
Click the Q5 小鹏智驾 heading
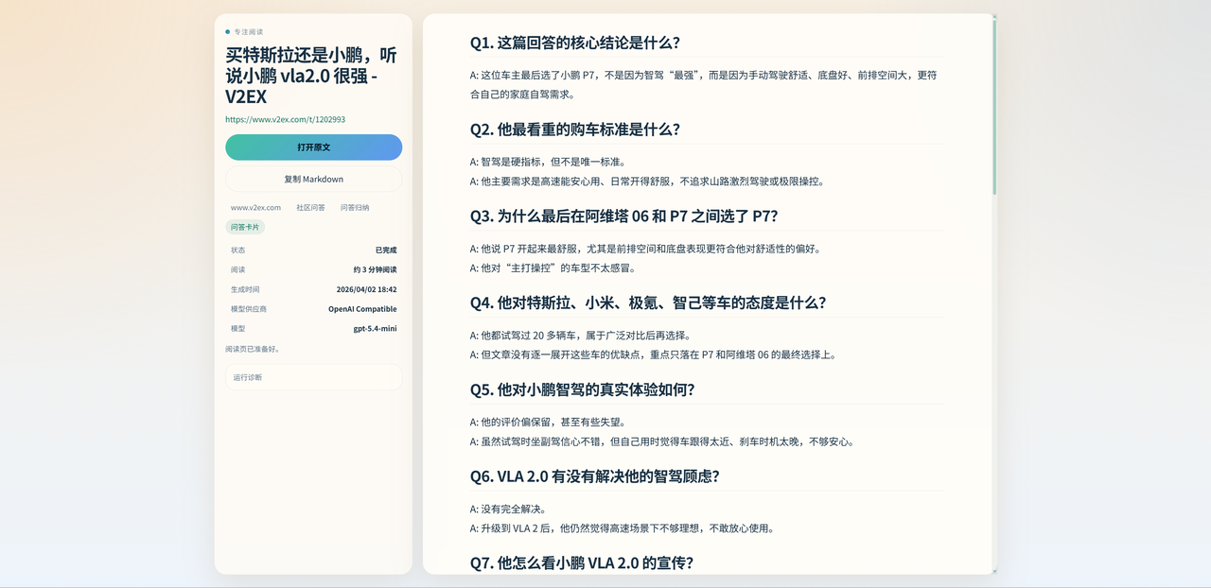[582, 389]
